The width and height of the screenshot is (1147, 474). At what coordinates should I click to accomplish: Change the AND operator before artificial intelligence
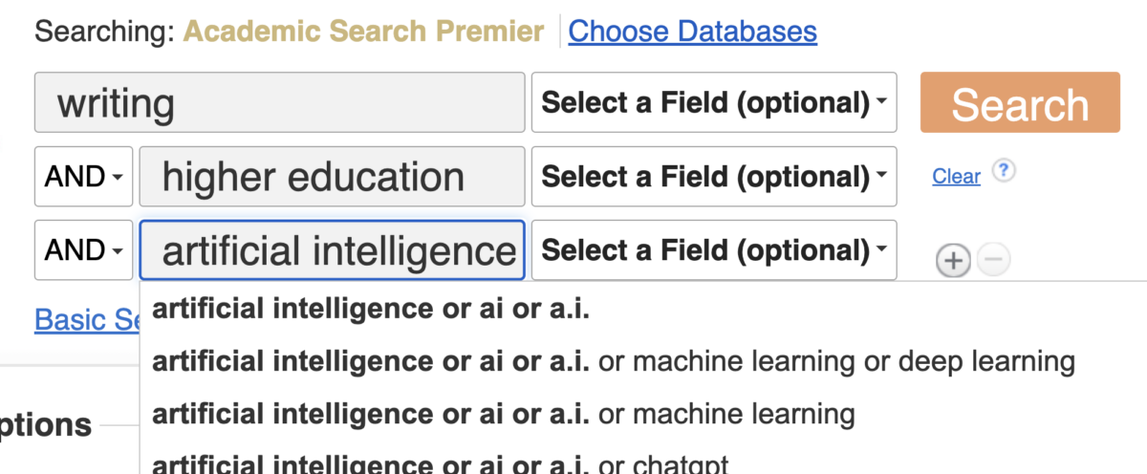84,250
